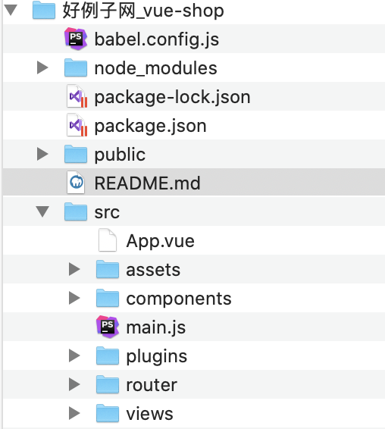Viewport: 385px width, 429px height.
Task: Expand the node_modules folder triangle
Action: [42, 67]
